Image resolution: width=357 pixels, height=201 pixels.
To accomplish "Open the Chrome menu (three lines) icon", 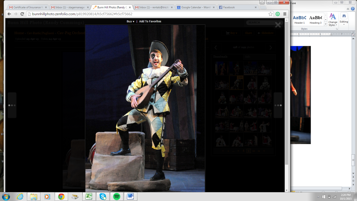I will pos(284,14).
